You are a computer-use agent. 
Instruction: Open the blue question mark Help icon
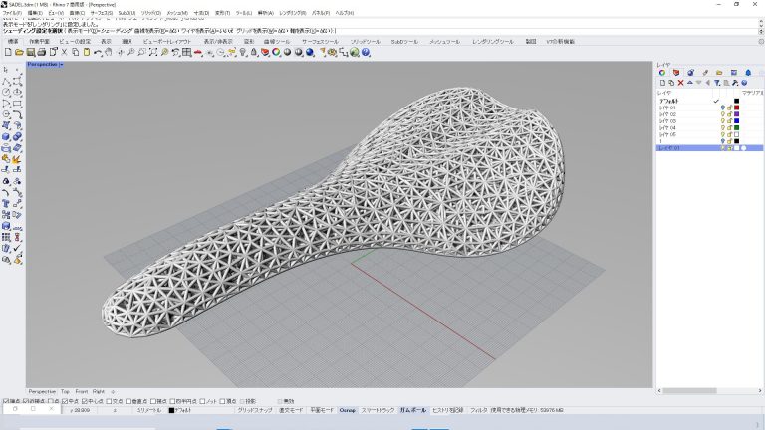pos(366,52)
